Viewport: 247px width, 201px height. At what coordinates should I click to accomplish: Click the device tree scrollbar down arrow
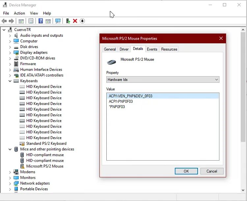[x=243, y=190]
